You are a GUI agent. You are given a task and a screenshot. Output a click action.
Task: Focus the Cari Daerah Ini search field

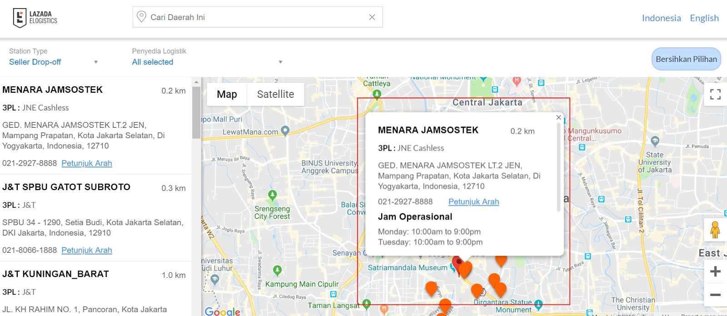click(258, 17)
